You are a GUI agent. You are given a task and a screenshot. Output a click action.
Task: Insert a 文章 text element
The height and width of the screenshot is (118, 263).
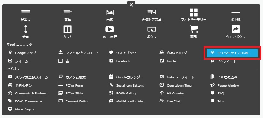(x=68, y=15)
